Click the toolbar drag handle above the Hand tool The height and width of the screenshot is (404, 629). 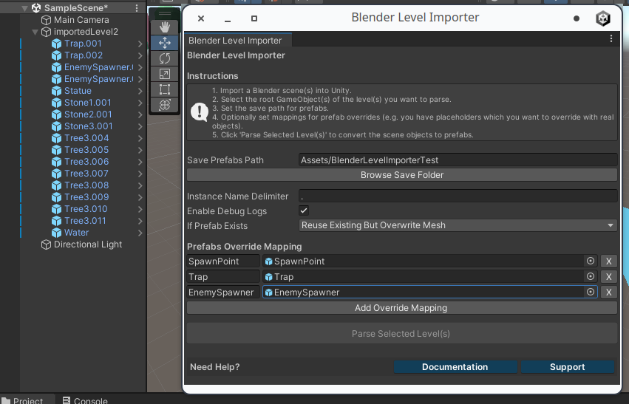(x=165, y=13)
